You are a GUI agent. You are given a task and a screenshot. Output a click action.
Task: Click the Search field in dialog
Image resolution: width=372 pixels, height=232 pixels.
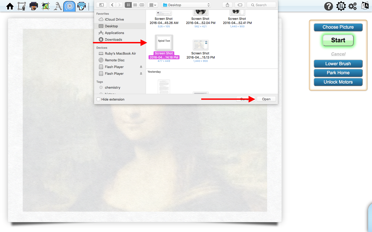tap(261, 5)
